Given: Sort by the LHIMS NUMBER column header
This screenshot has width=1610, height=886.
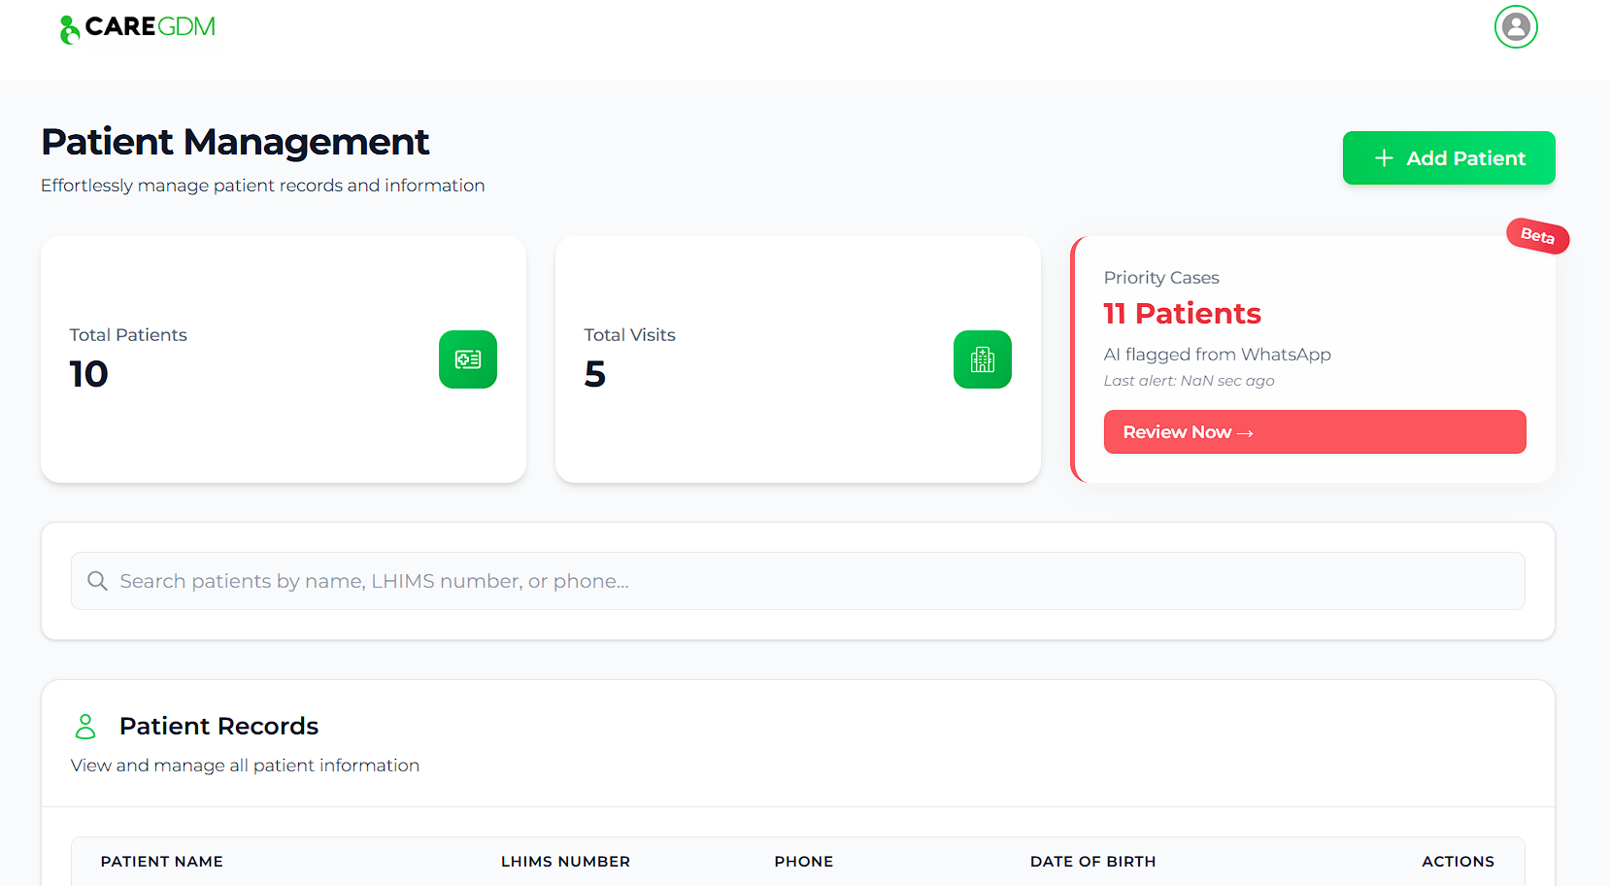Looking at the screenshot, I should (565, 862).
